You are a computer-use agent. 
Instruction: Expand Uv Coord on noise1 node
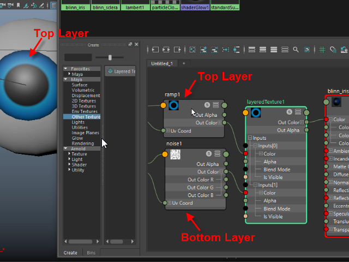[x=170, y=203]
